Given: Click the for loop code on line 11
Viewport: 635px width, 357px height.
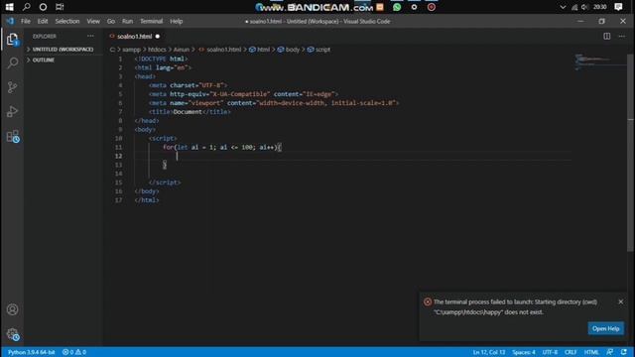Looking at the screenshot, I should click(222, 148).
